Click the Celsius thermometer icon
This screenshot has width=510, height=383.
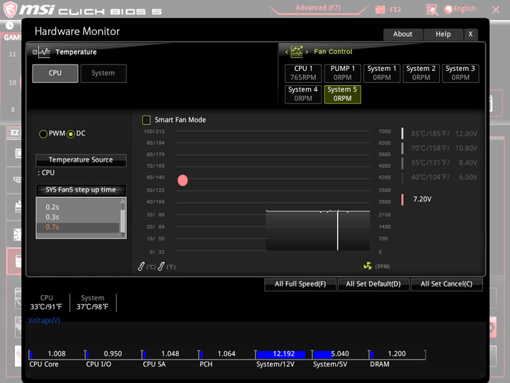[141, 267]
